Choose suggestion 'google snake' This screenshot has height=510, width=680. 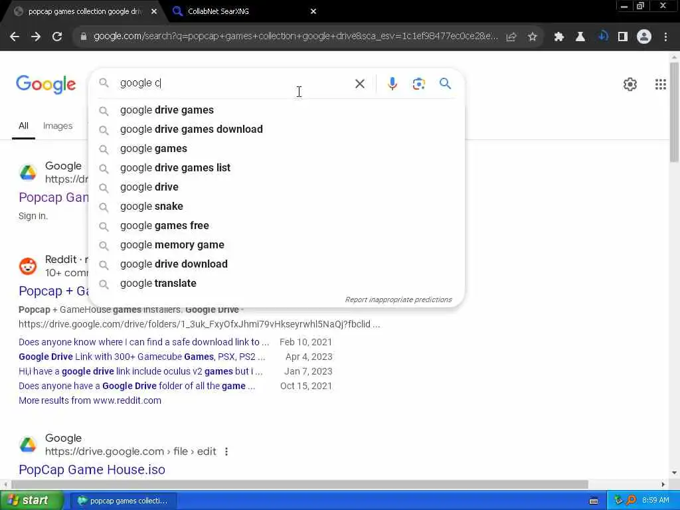pos(276,207)
